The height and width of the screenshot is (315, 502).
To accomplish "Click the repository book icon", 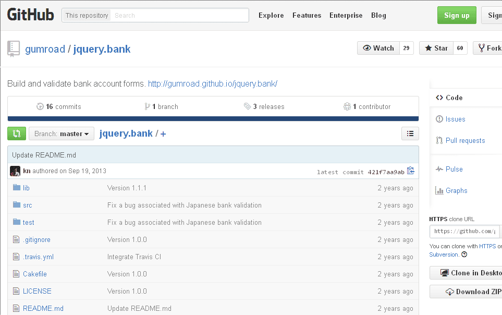I will click(x=14, y=49).
